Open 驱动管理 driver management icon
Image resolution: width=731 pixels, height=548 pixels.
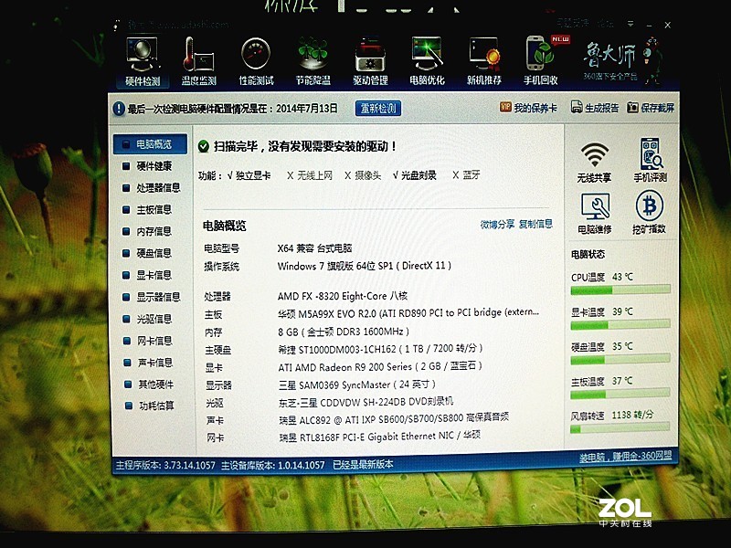(370, 61)
